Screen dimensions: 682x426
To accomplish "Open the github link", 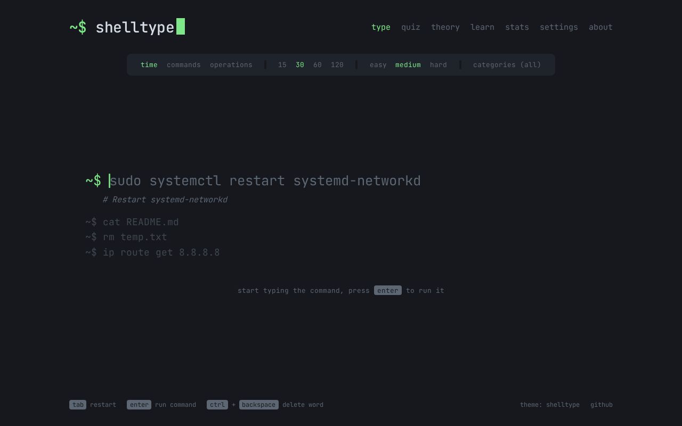I will coord(602,405).
